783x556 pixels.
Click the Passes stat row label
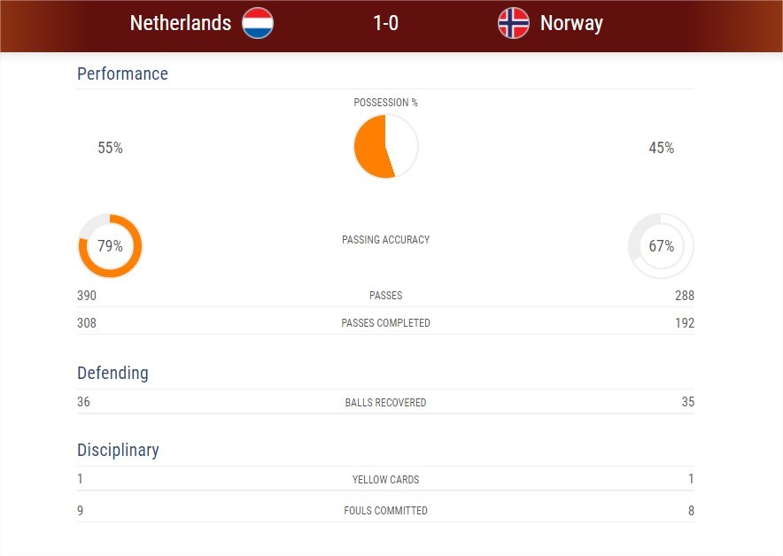click(385, 296)
